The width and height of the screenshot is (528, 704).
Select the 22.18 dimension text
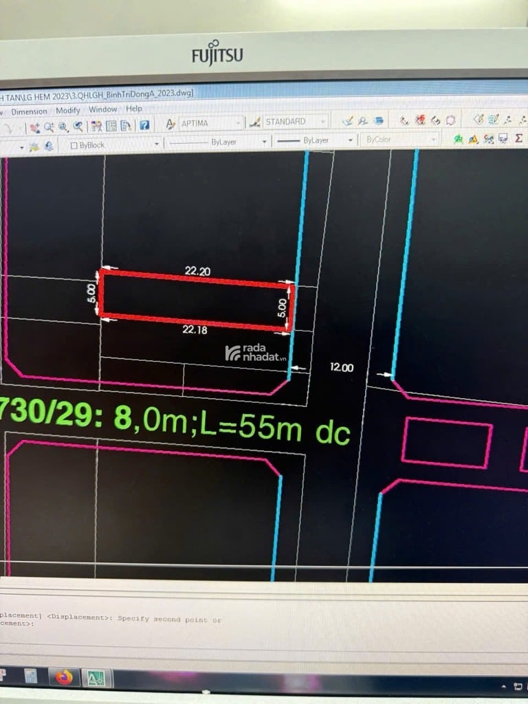(x=195, y=329)
